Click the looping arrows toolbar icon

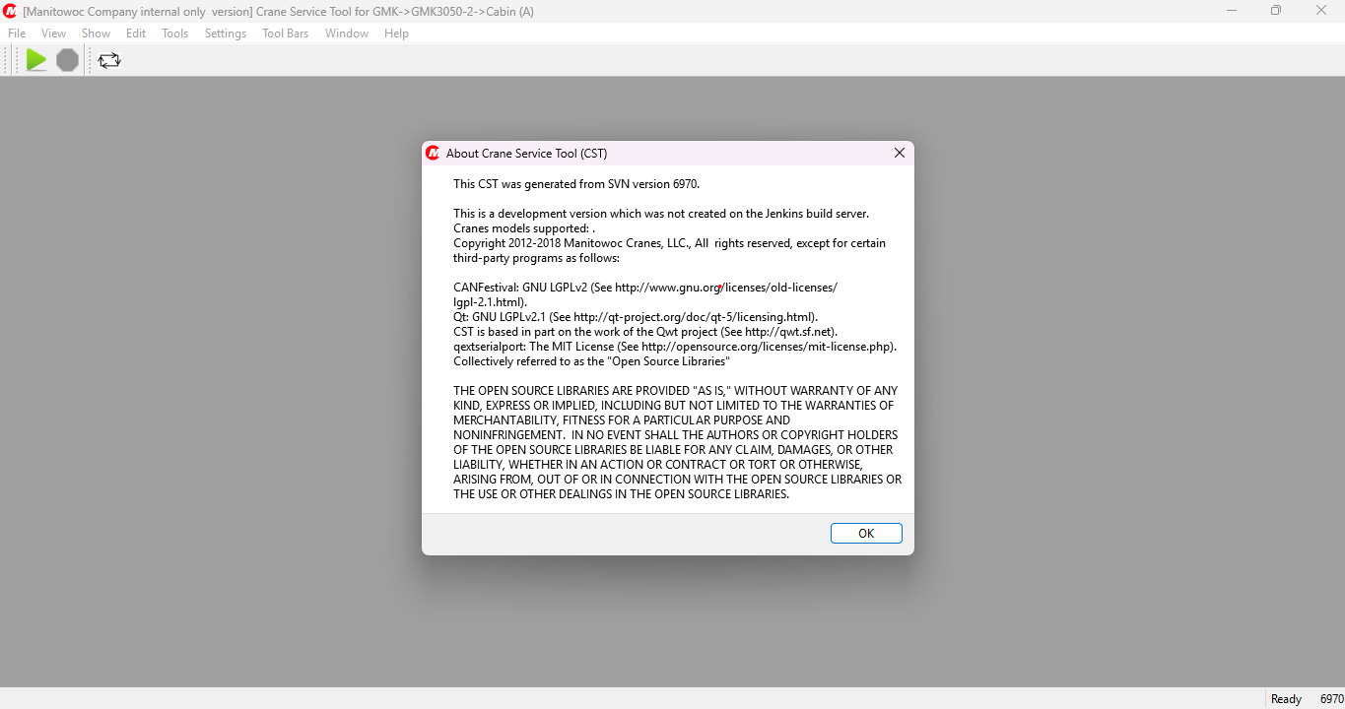coord(109,60)
